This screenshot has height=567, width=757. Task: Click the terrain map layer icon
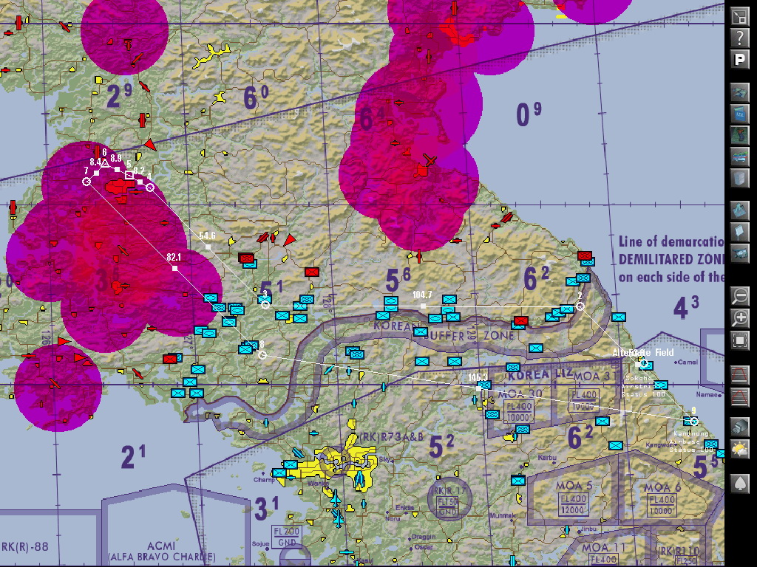pos(740,135)
